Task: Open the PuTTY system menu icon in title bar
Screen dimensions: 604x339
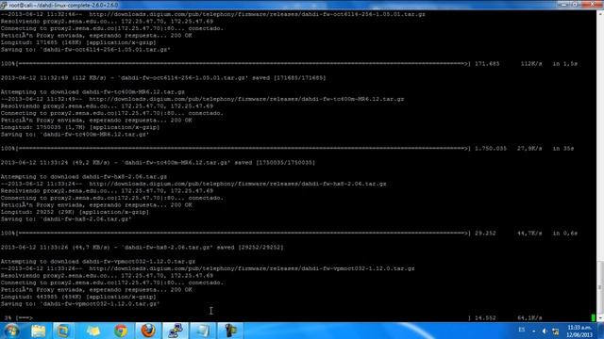Action: coord(4,5)
